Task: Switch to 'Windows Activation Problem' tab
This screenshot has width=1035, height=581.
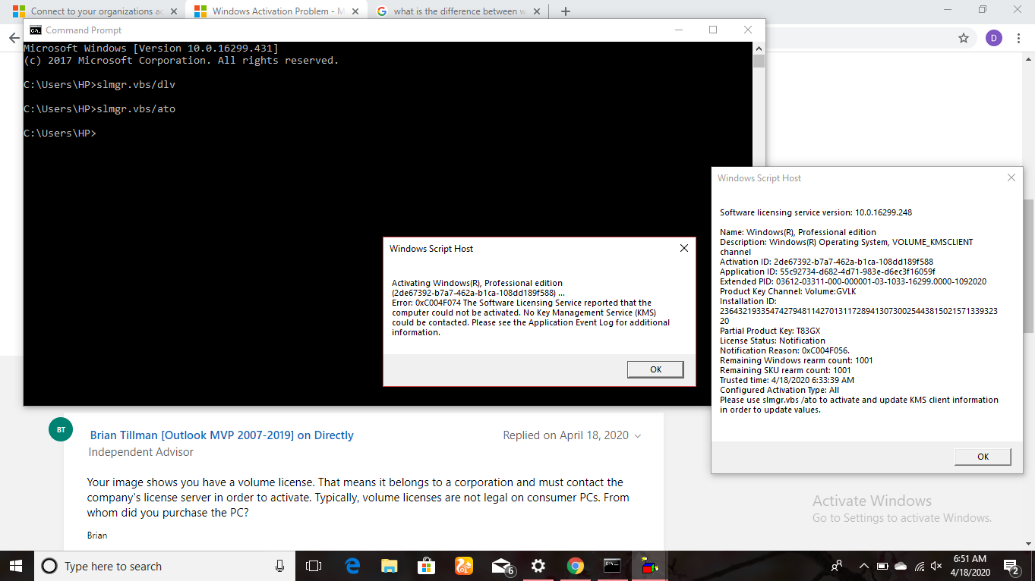Action: (x=277, y=11)
